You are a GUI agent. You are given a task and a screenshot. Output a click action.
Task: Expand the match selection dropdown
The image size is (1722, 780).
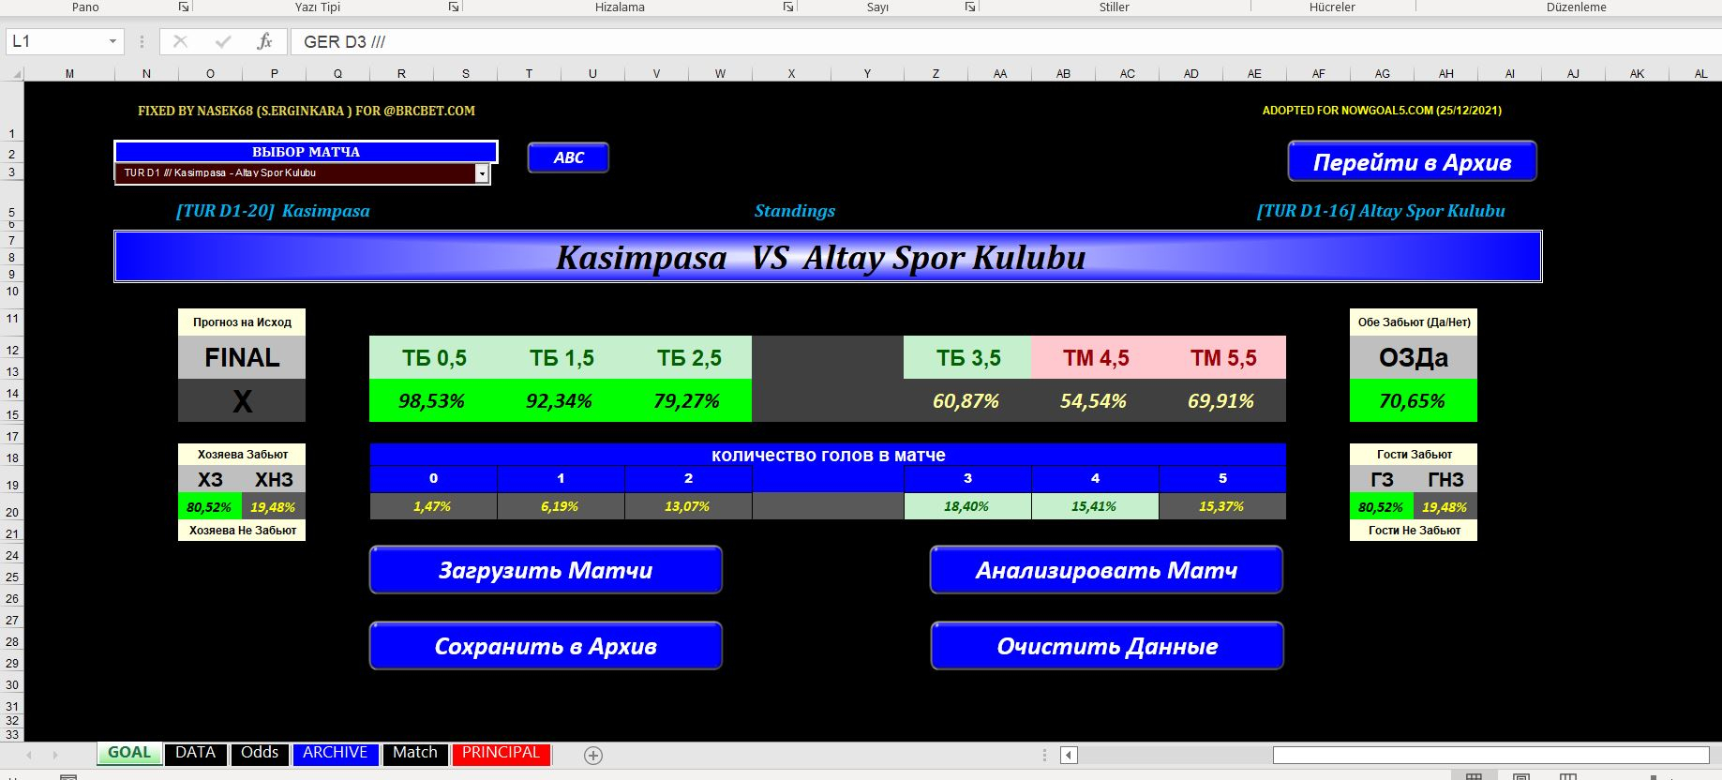(482, 173)
